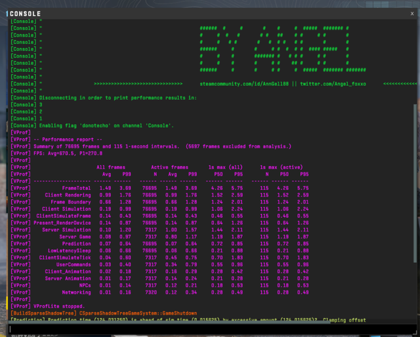Click the '1s max (active)' column header
This screenshot has width=420, height=337.
282,167
